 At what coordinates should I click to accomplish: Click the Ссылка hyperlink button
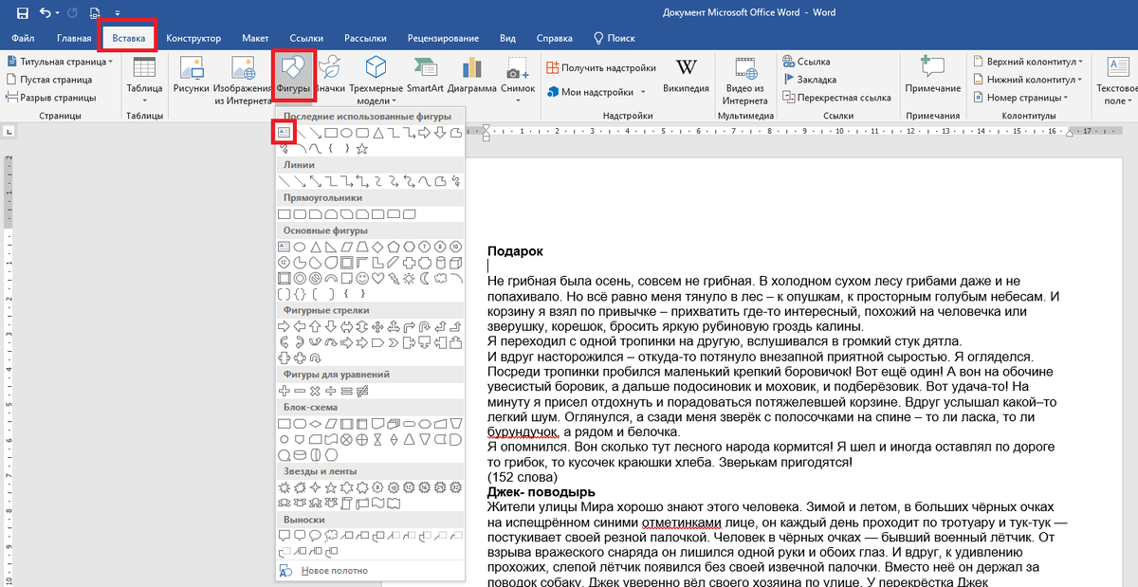[807, 62]
